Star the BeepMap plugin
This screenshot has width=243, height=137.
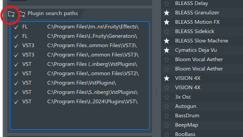(x=166, y=125)
